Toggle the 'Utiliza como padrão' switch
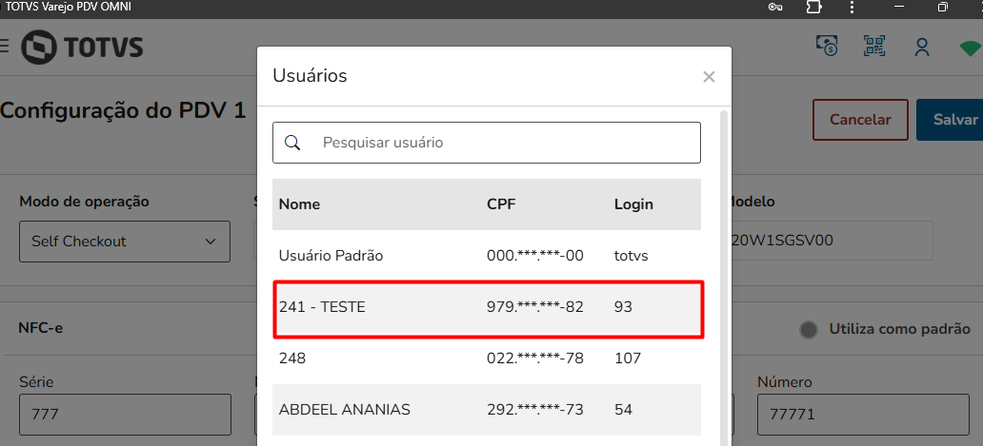The height and width of the screenshot is (446, 983). tap(810, 329)
